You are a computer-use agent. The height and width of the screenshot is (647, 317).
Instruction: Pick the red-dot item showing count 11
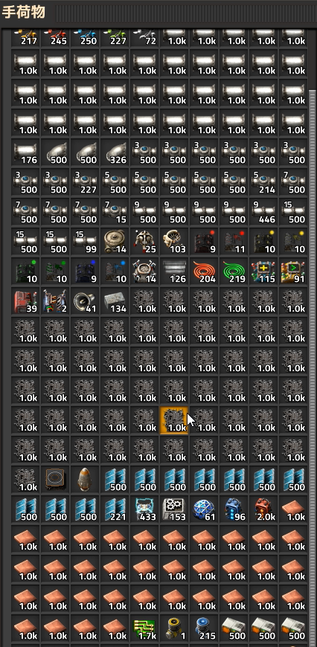(234, 242)
